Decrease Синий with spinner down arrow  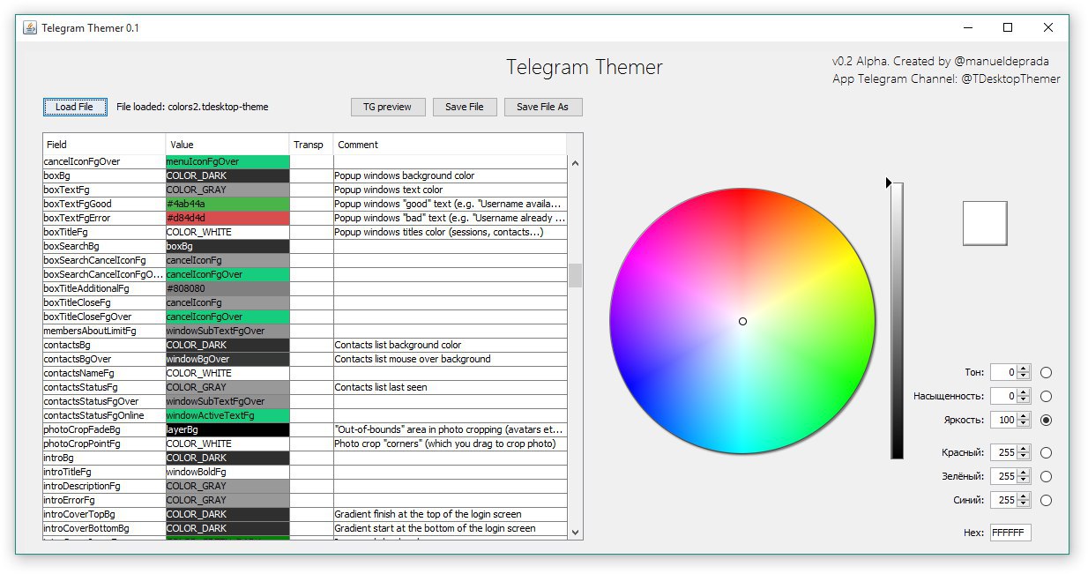click(1024, 504)
